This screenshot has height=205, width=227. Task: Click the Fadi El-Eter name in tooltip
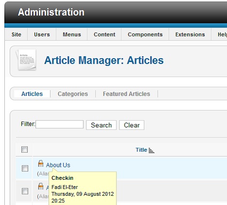click(x=65, y=187)
